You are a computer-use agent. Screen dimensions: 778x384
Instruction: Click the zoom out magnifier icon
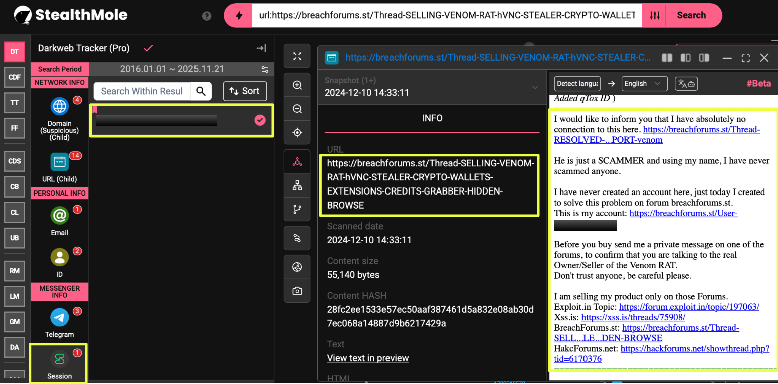[x=297, y=109]
